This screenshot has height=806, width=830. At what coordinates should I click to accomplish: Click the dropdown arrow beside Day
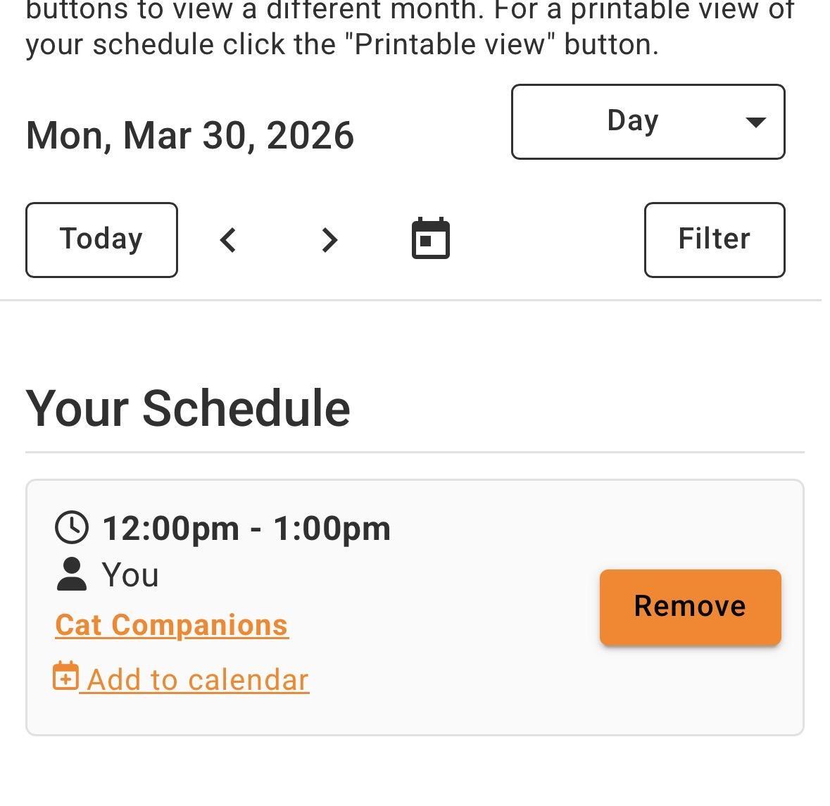755,122
